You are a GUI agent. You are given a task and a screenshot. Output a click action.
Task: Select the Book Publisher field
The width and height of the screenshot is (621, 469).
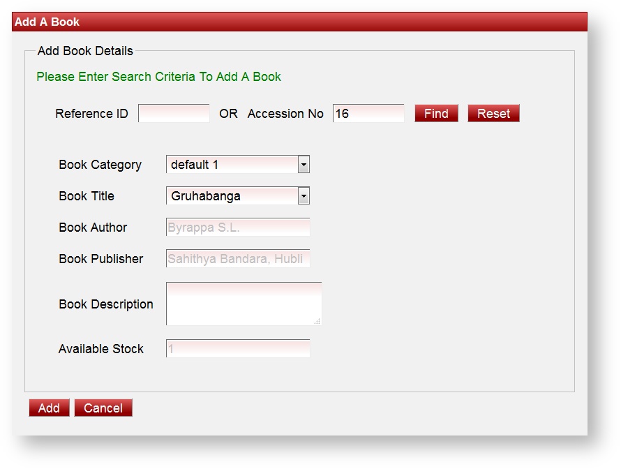pyautogui.click(x=237, y=259)
